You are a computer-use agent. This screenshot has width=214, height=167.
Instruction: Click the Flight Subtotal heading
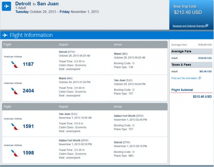tap(182, 90)
